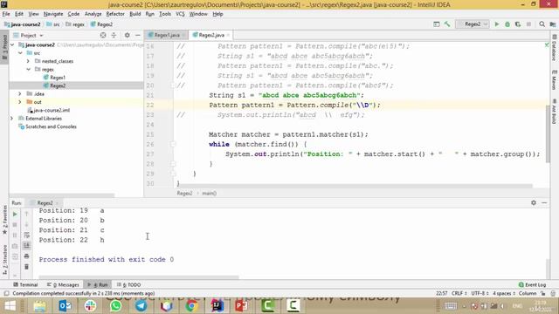Change the CRLF line separator in status bar
This screenshot has width=559, height=314.
click(x=459, y=293)
